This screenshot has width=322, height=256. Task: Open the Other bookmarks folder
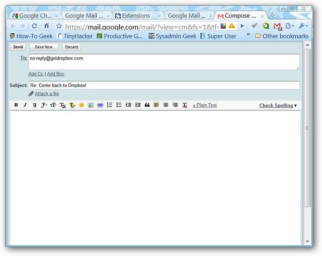coord(282,36)
